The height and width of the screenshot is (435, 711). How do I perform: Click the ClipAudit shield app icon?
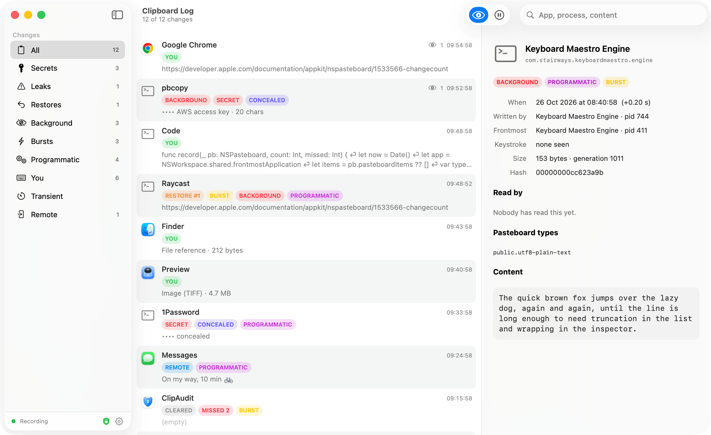tap(148, 401)
